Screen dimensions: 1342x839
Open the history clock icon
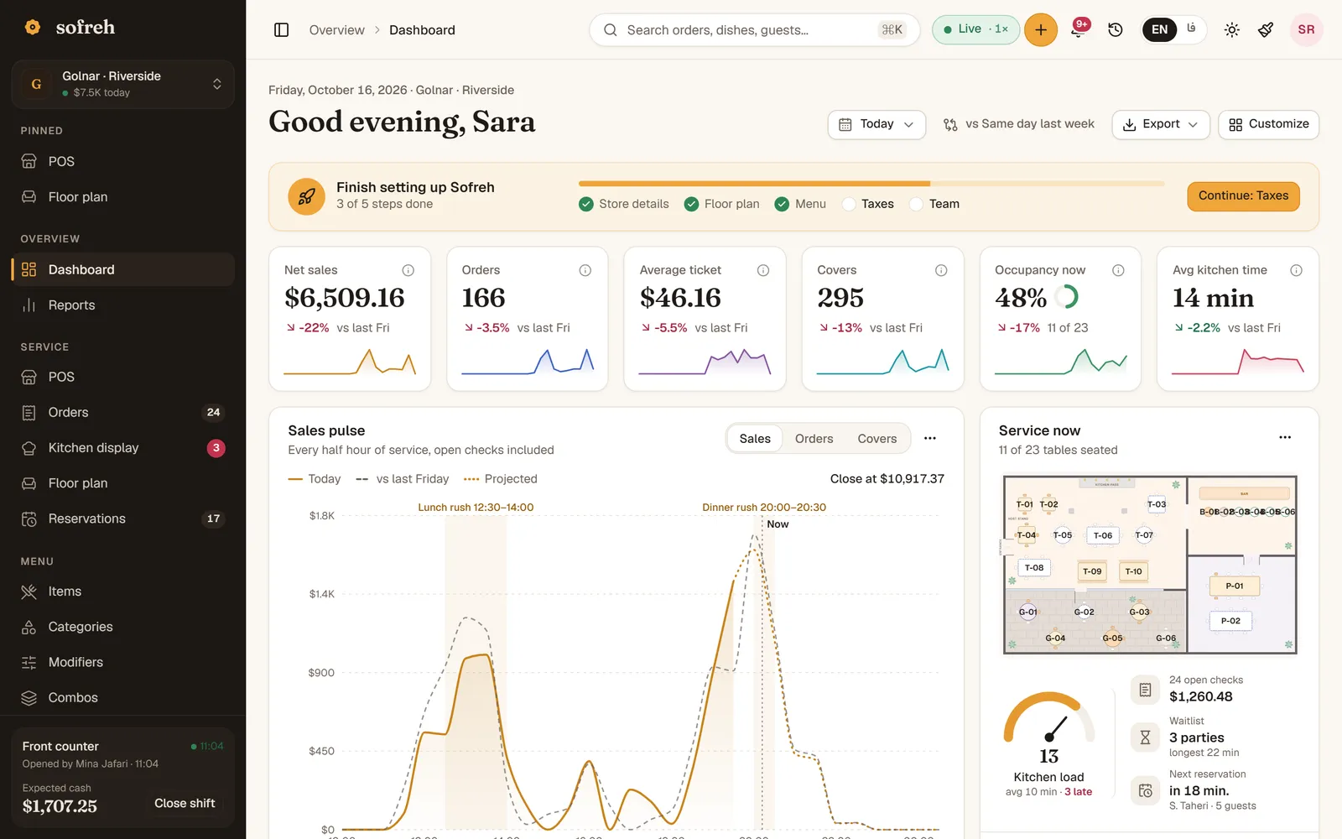pyautogui.click(x=1116, y=30)
